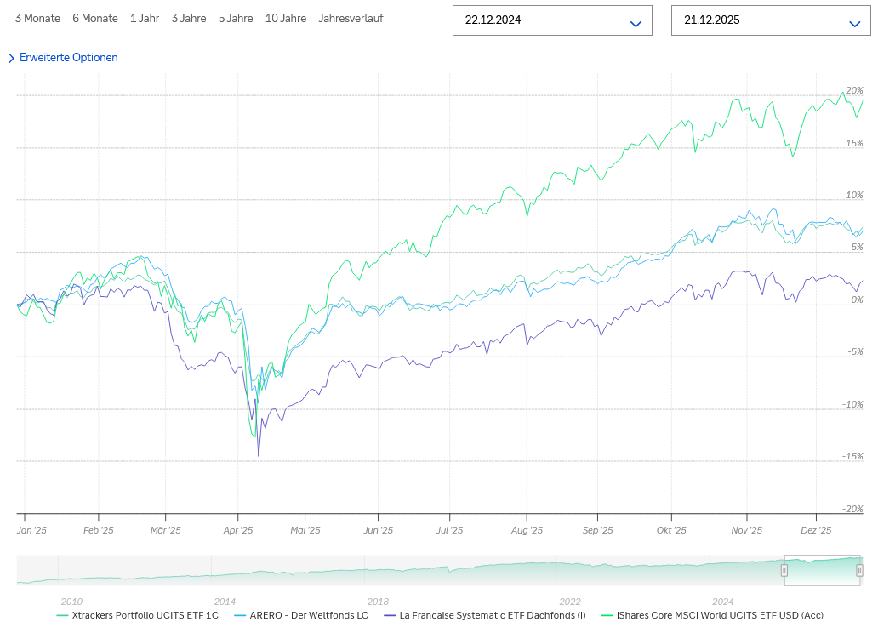Expand Erweiterte Optionen

point(68,58)
